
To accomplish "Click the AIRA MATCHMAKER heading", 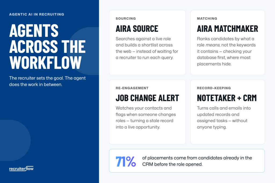I will pos(227,29).
